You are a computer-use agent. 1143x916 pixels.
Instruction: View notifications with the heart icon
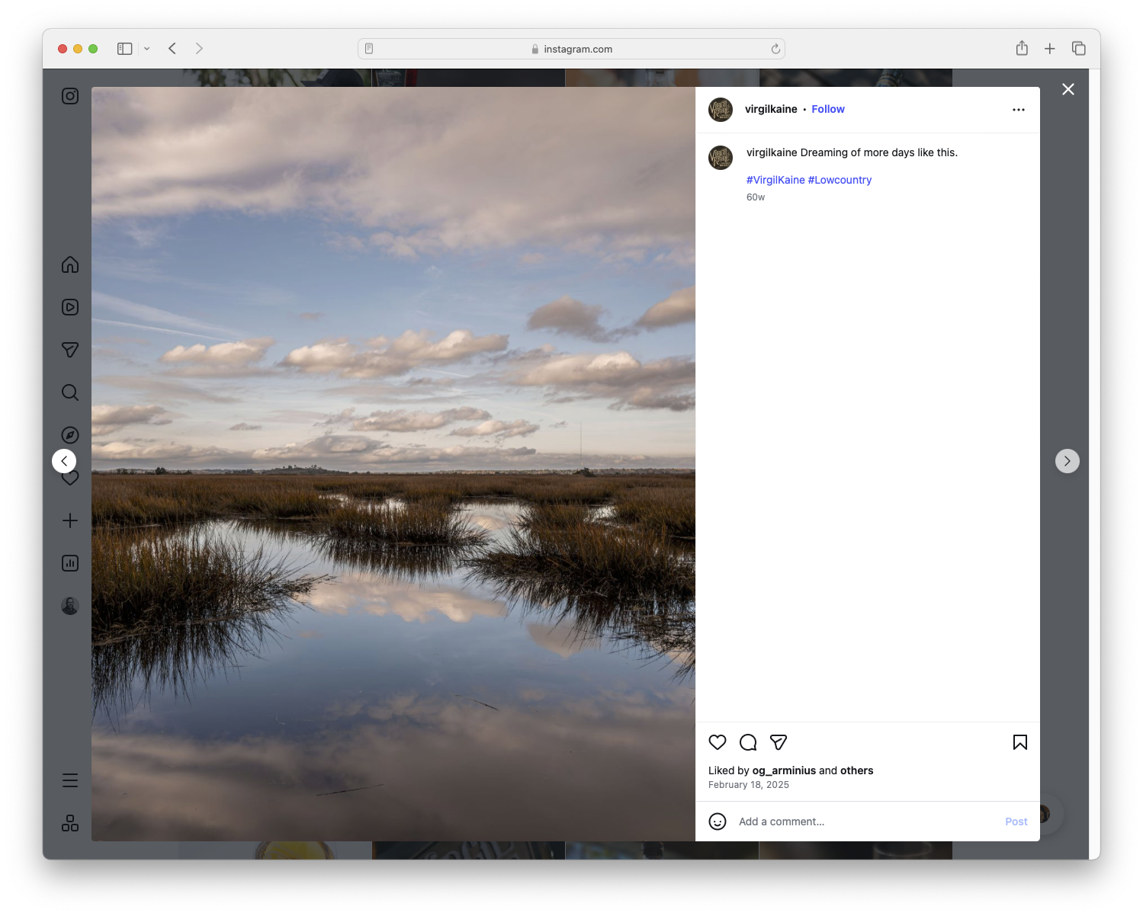(69, 478)
